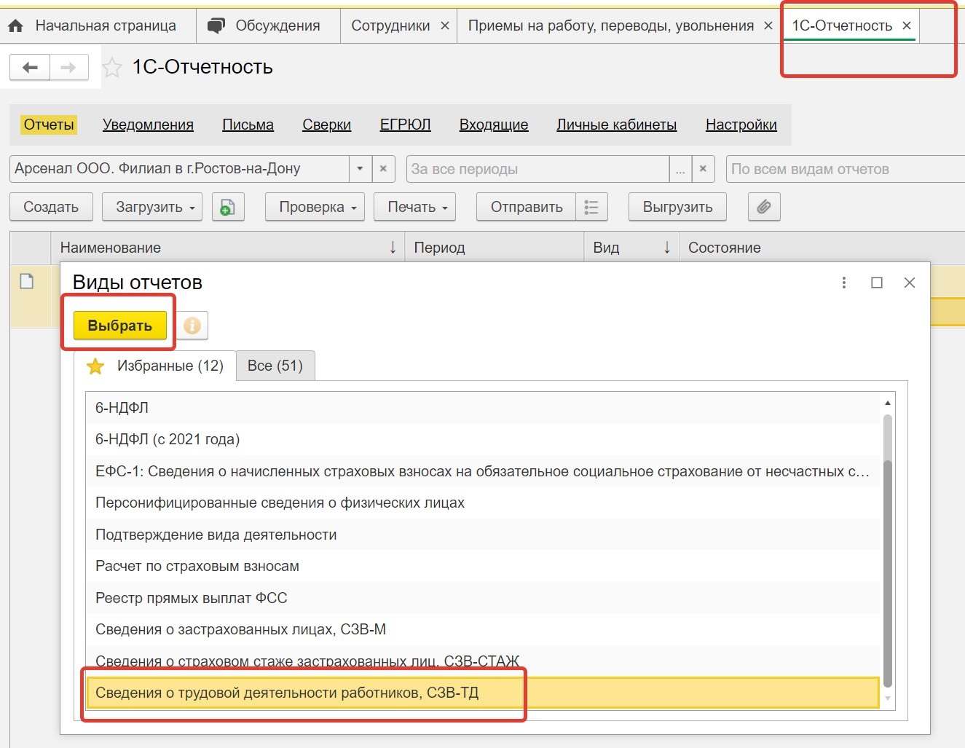Click the Период column header
Viewport: 965px width, 748px height.
tap(495, 248)
